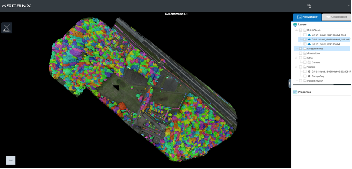Screen dimensions: 352x169
Task: Click the side panel collapse handle
Action: 290,83
